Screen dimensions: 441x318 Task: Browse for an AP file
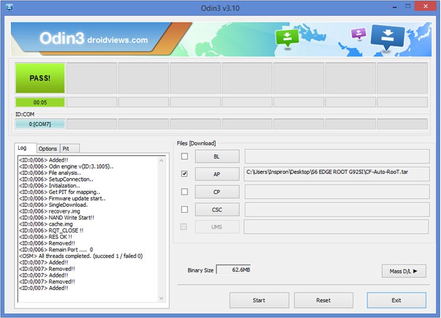pyautogui.click(x=217, y=175)
